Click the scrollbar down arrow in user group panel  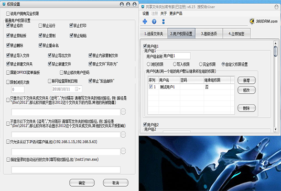(275, 129)
